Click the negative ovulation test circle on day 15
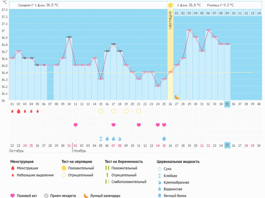The image size is (265, 198). click(x=101, y=111)
